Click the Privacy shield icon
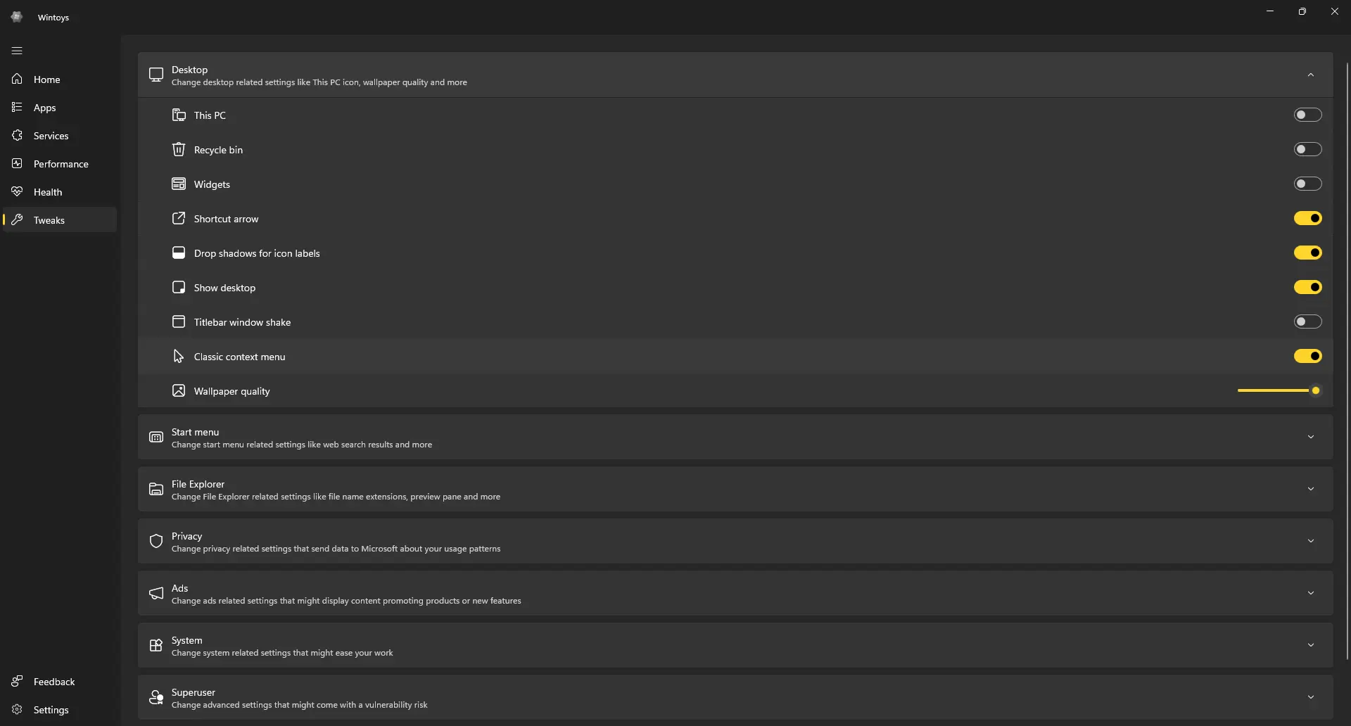 pyautogui.click(x=156, y=541)
